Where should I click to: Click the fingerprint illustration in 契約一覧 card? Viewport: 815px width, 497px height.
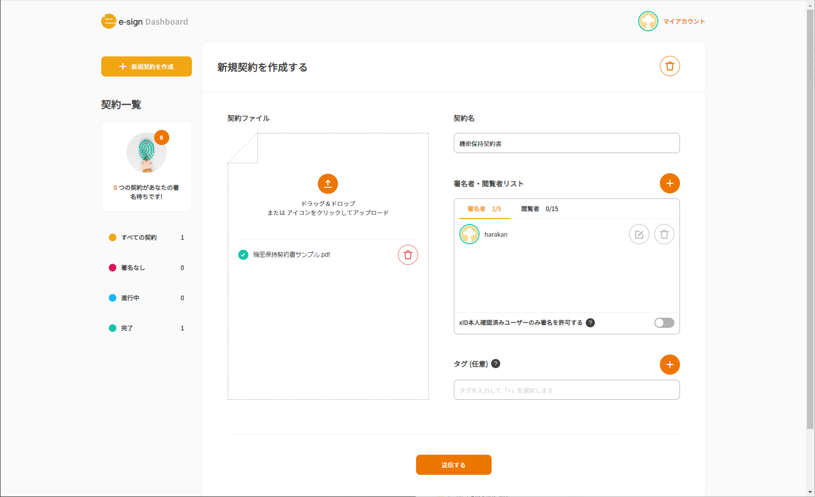coord(147,153)
